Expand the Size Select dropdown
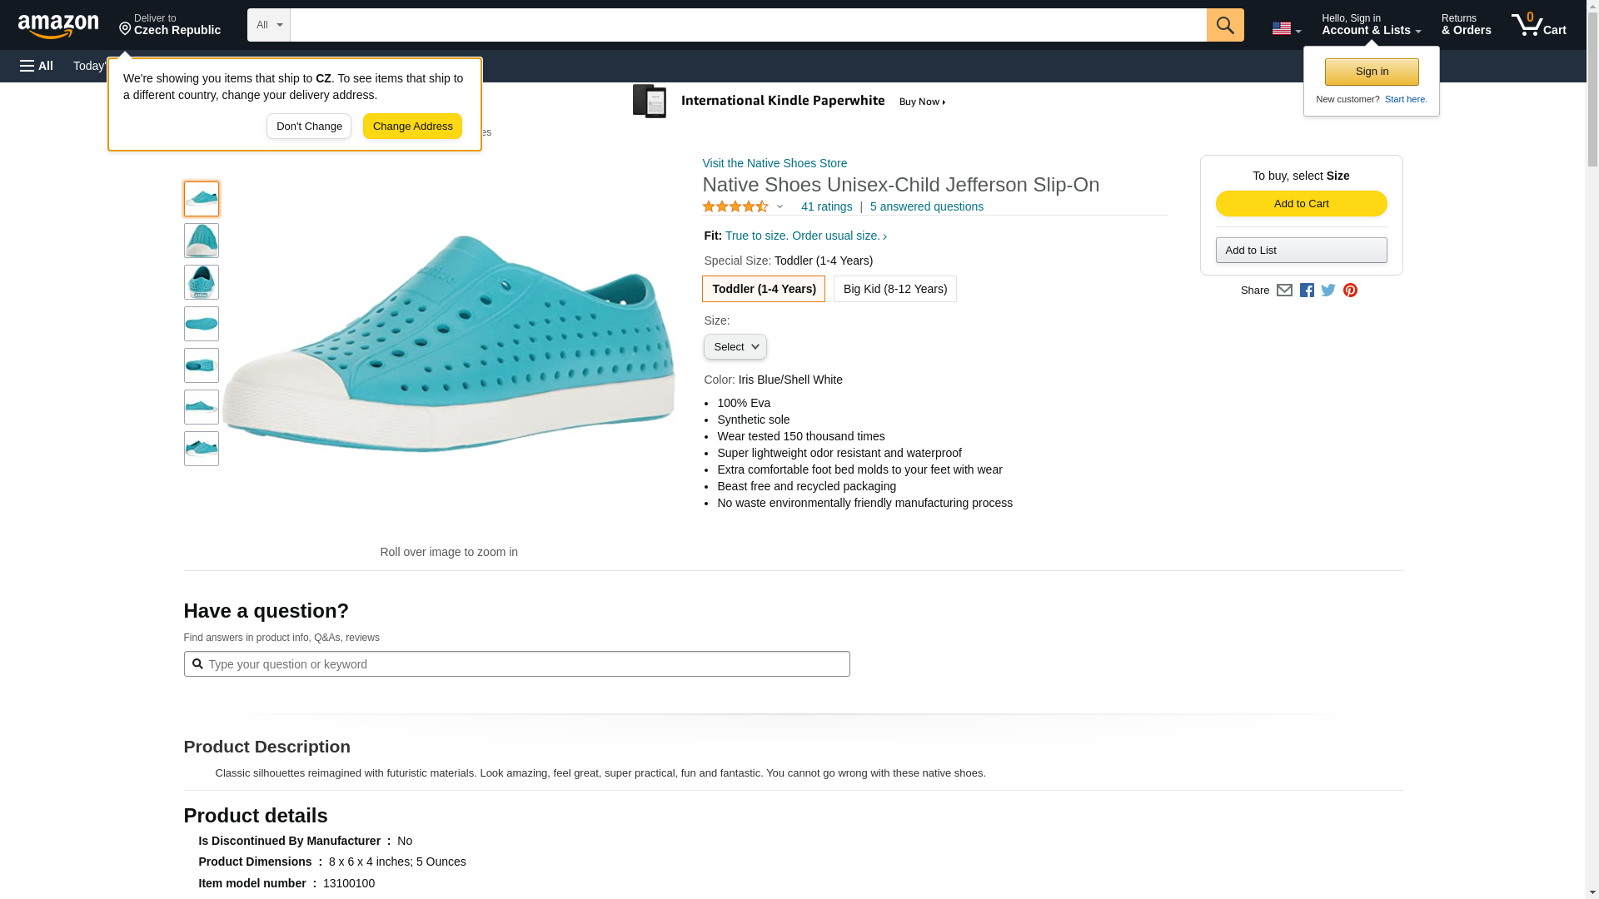1599x899 pixels. [735, 347]
